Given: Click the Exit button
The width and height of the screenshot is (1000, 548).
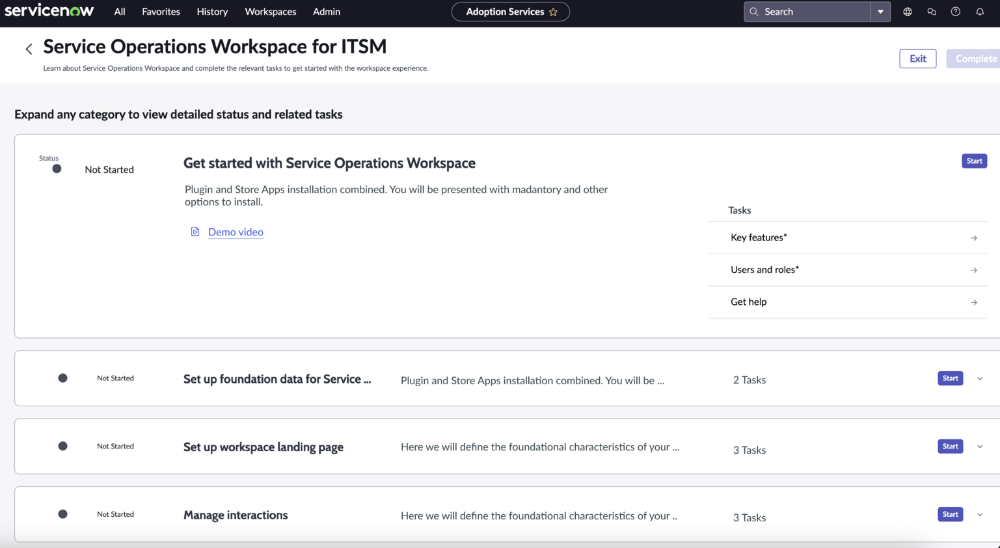Looking at the screenshot, I should pyautogui.click(x=918, y=59).
